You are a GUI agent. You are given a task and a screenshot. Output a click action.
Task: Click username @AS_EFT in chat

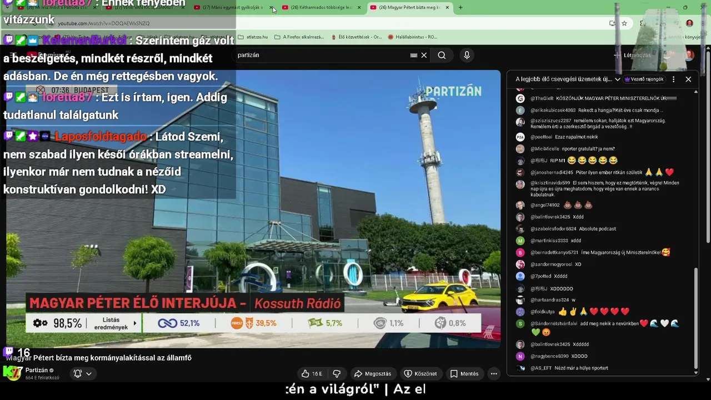coord(541,368)
